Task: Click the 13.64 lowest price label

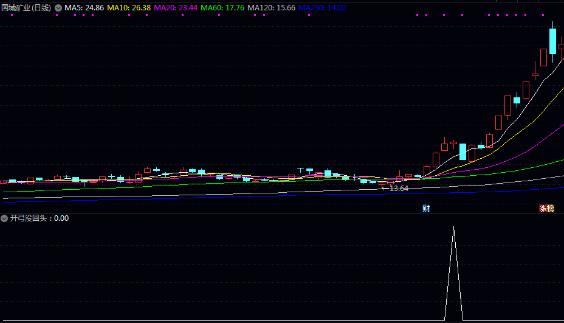Action: pyautogui.click(x=398, y=189)
